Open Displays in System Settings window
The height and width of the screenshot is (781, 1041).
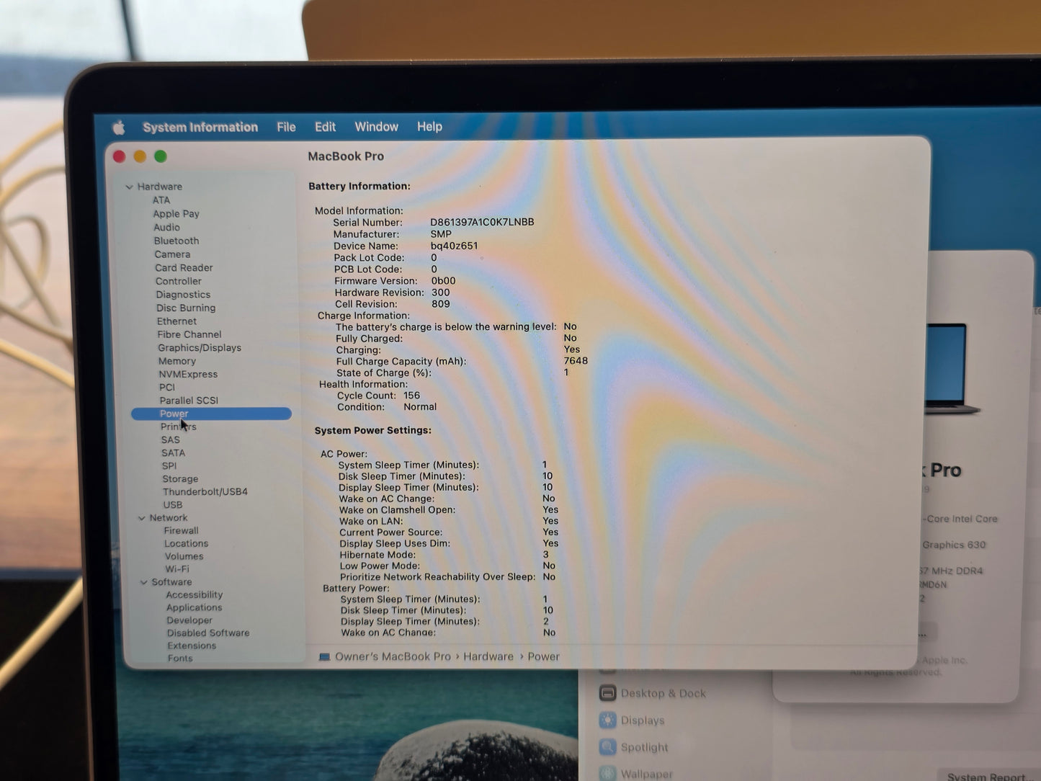click(632, 720)
